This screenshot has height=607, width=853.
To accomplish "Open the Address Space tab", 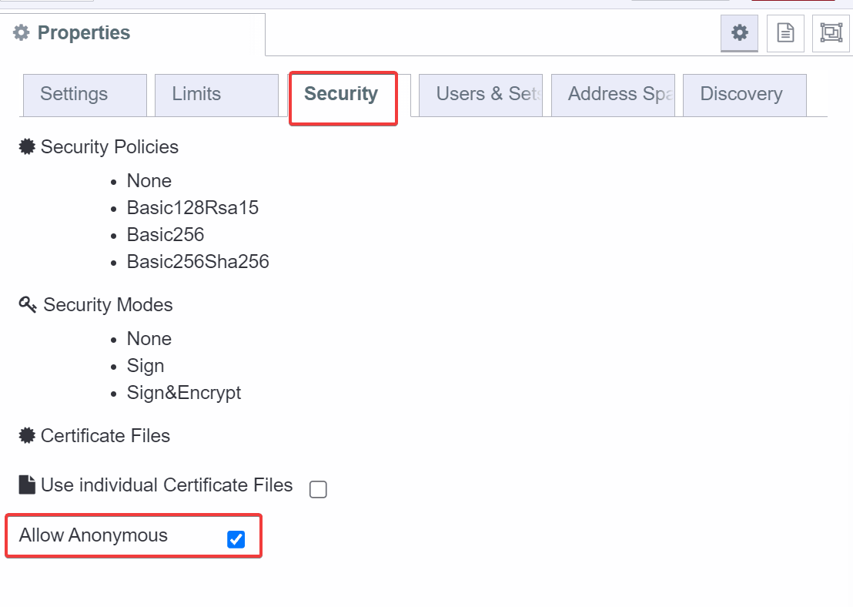I will (x=613, y=94).
